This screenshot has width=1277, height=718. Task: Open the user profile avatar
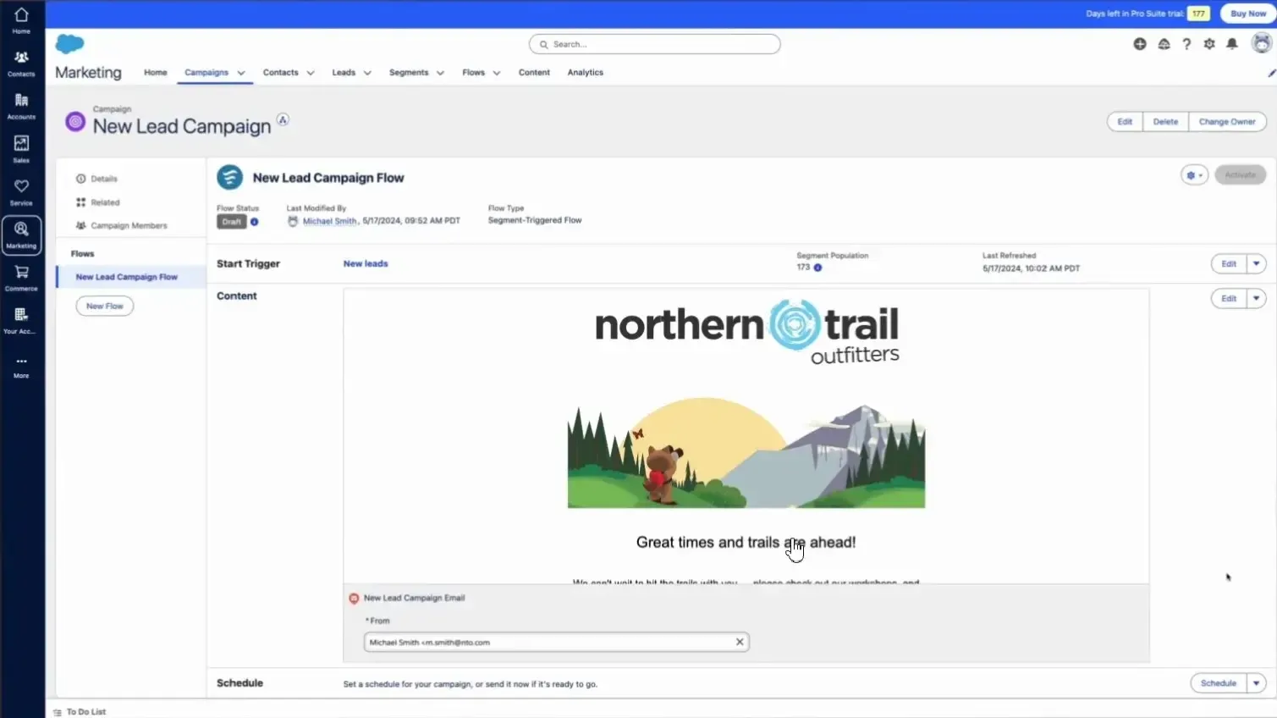pos(1262,43)
